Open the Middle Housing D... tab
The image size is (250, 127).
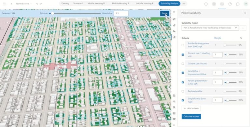[x=97, y=4]
